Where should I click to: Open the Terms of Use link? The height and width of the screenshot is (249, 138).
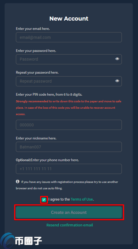point(82,199)
